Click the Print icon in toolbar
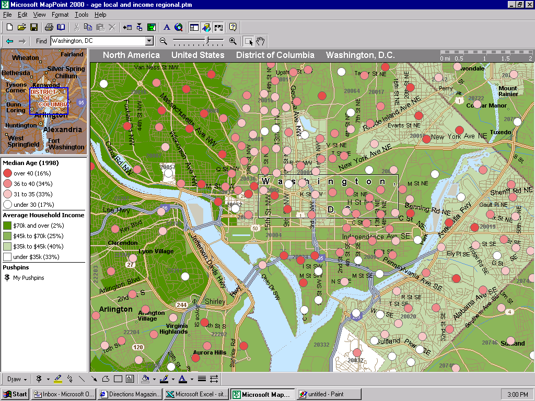This screenshot has height=401, width=535. pyautogui.click(x=49, y=27)
